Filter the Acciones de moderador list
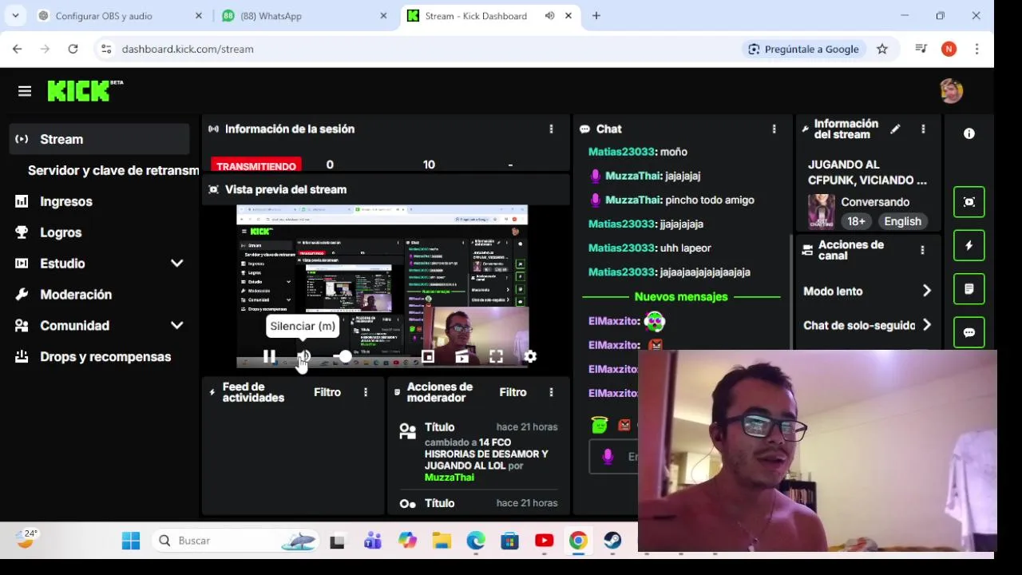 (x=513, y=392)
